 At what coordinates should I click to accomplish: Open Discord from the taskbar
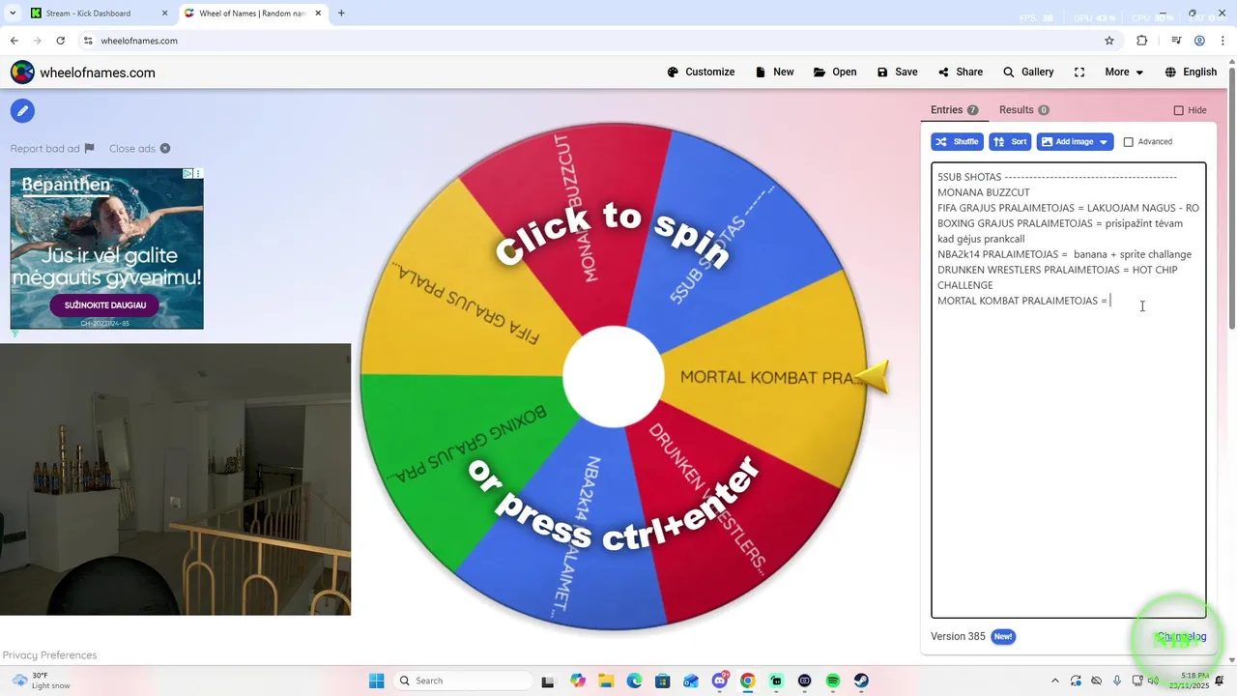(x=720, y=681)
